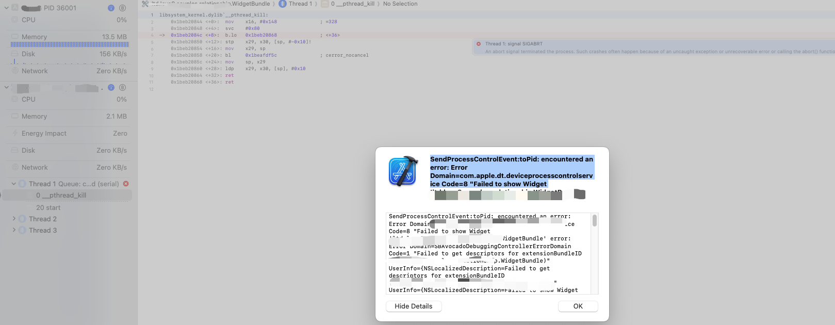The height and width of the screenshot is (325, 835).
Task: Expand Thread 2 disclosure triangle
Action: [x=14, y=219]
